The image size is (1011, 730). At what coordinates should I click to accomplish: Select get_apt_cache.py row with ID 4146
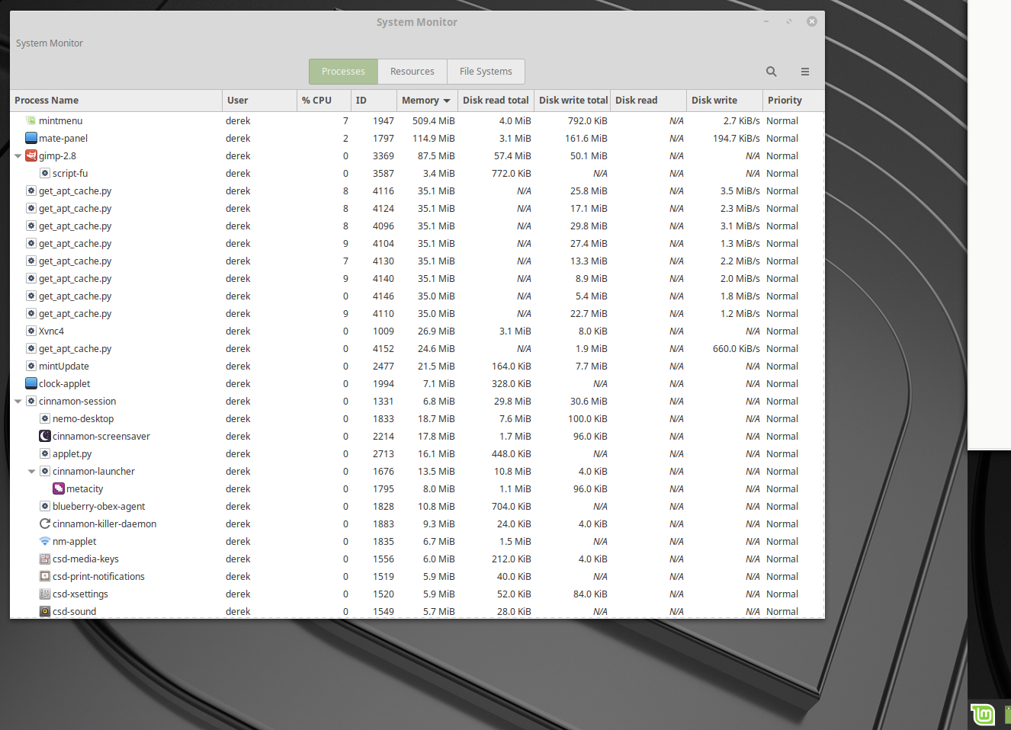[417, 296]
